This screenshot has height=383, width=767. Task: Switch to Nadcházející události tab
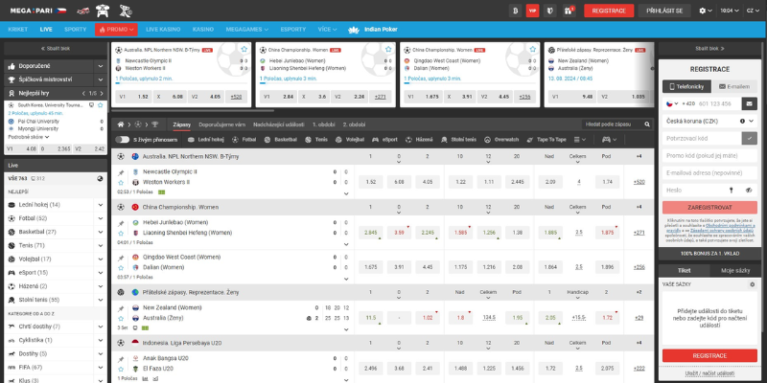[x=279, y=124]
